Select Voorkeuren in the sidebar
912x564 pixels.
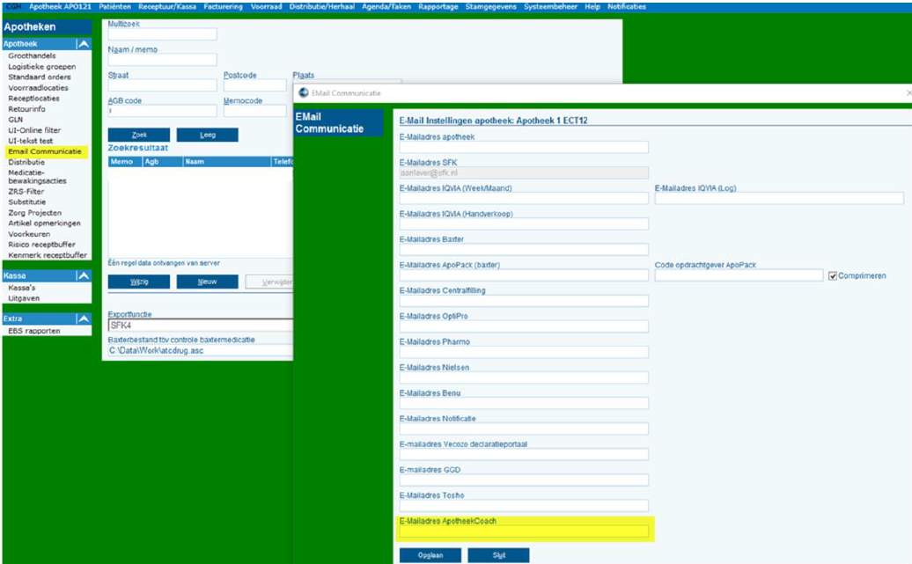coord(29,234)
